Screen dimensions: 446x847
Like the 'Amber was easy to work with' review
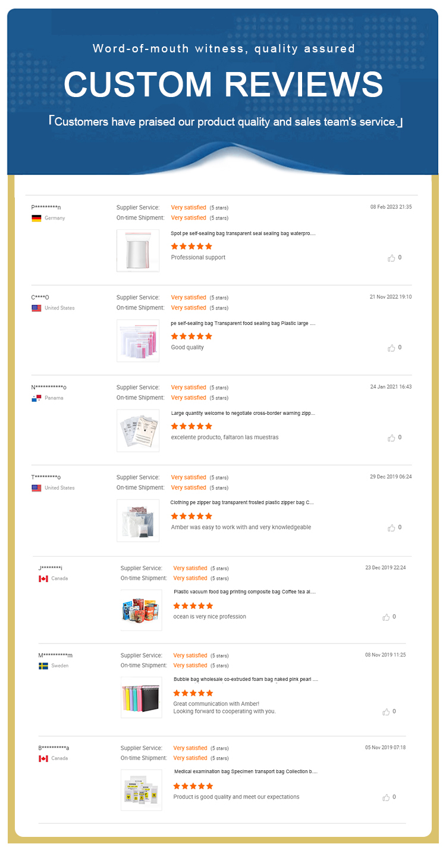click(391, 527)
